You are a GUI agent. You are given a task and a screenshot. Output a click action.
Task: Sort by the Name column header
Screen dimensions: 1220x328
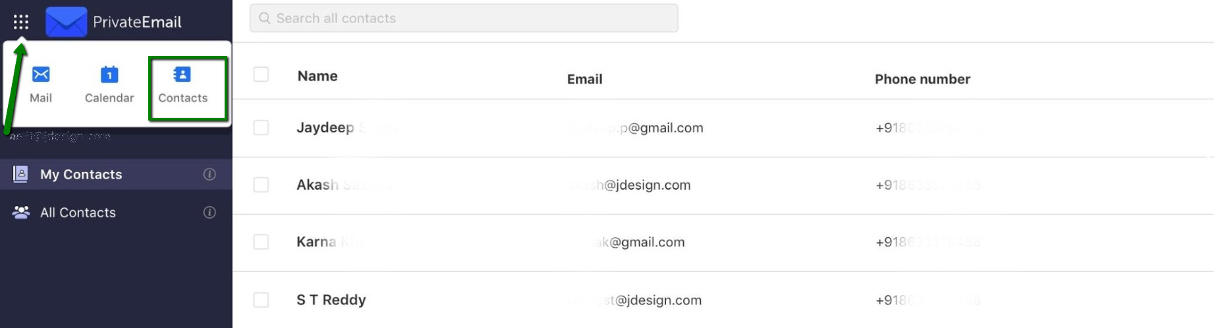point(318,76)
